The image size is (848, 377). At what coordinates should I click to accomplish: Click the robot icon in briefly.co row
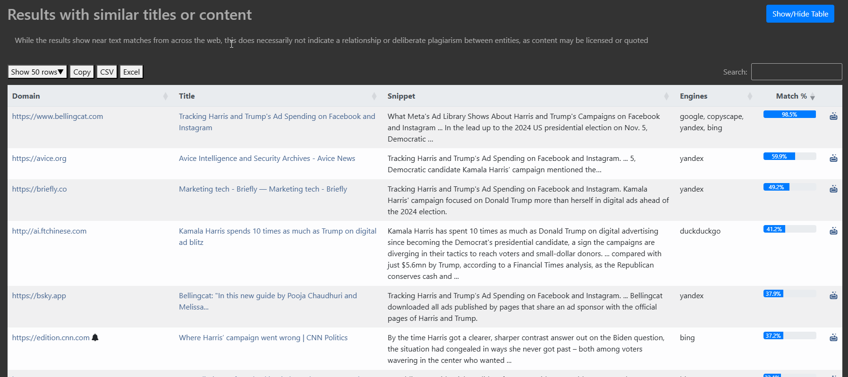[833, 189]
